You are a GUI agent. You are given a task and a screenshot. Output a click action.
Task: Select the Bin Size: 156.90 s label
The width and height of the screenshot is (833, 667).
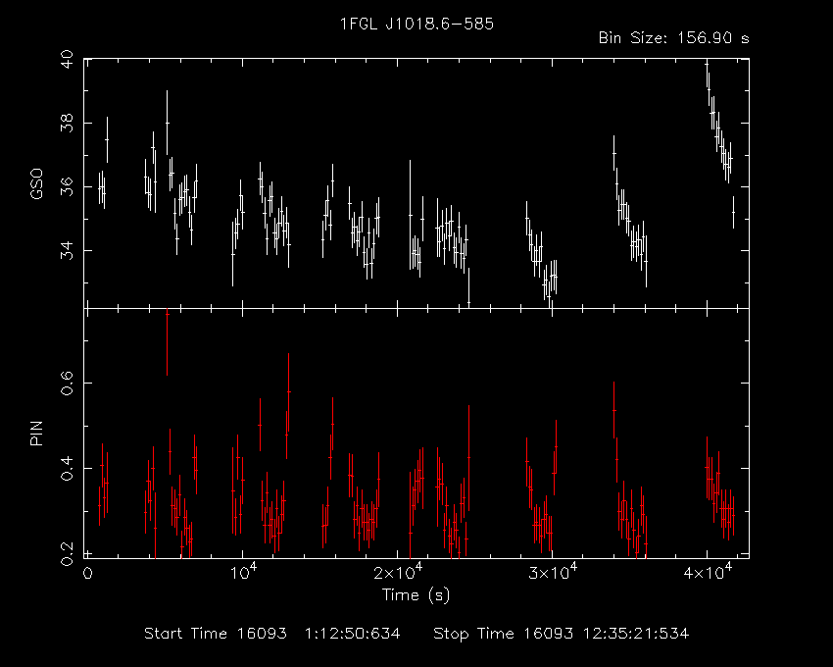[x=673, y=38]
